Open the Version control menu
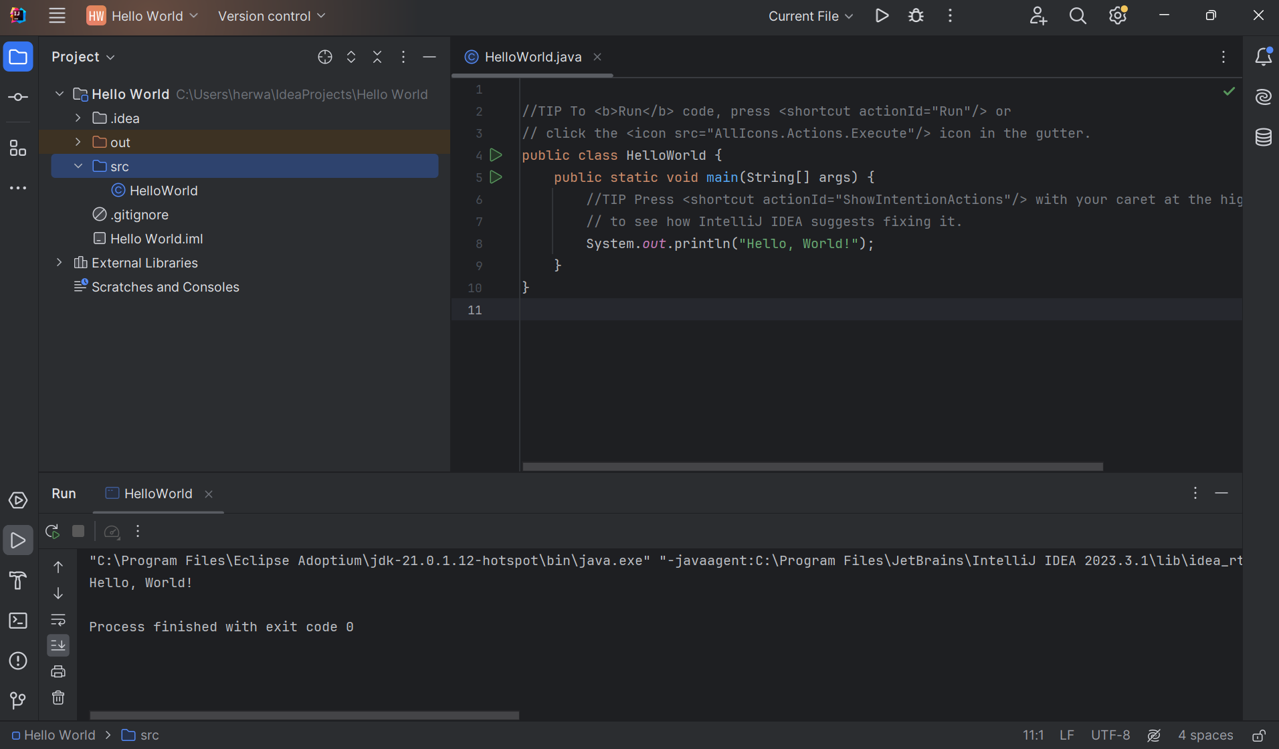 [x=271, y=16]
